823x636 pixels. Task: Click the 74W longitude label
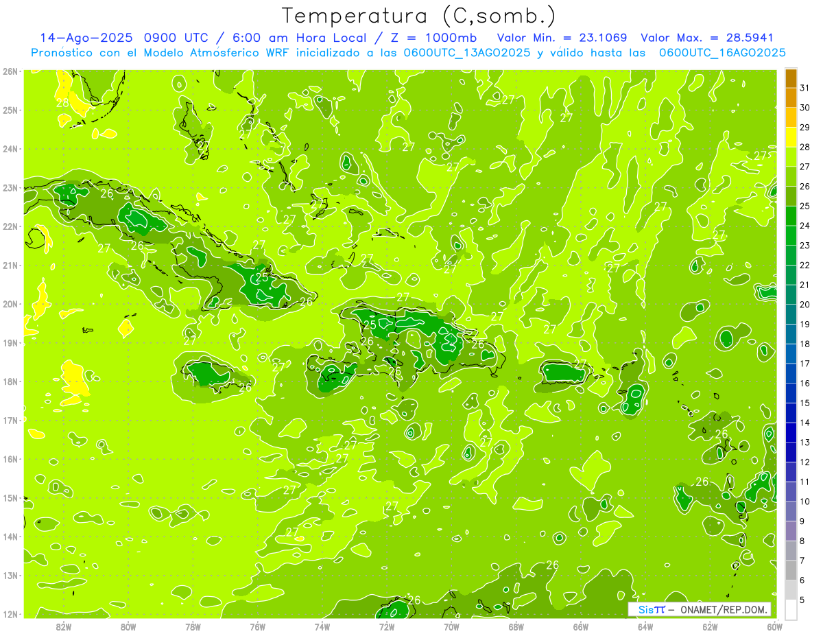coord(322,626)
